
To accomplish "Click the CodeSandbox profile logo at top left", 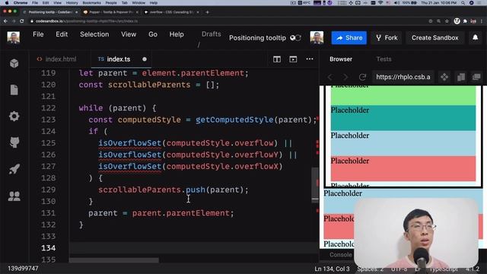I will click(x=14, y=37).
